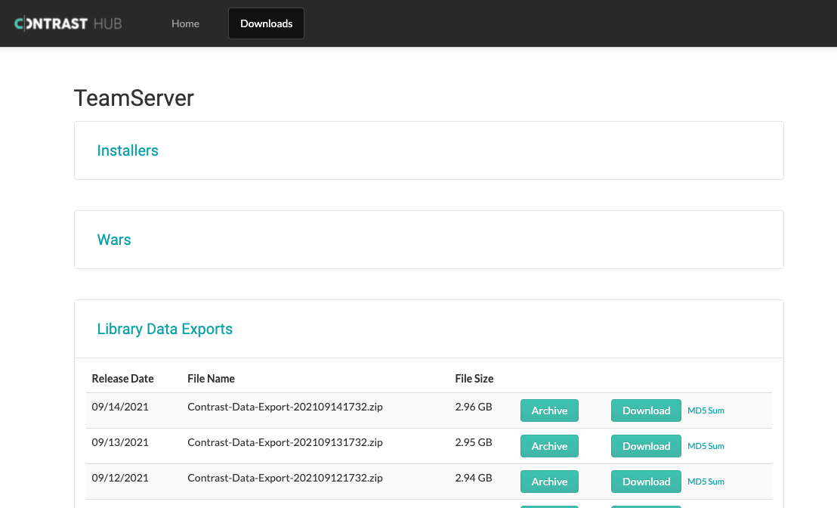Archive the 09/14/2021 data export
Screen dimensions: 837x508
pyautogui.click(x=549, y=410)
